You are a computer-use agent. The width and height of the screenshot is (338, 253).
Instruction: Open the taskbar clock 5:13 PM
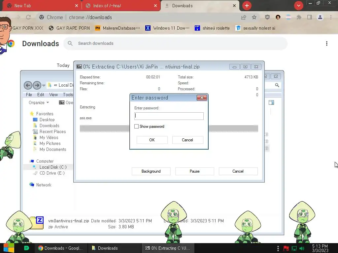pos(320,248)
